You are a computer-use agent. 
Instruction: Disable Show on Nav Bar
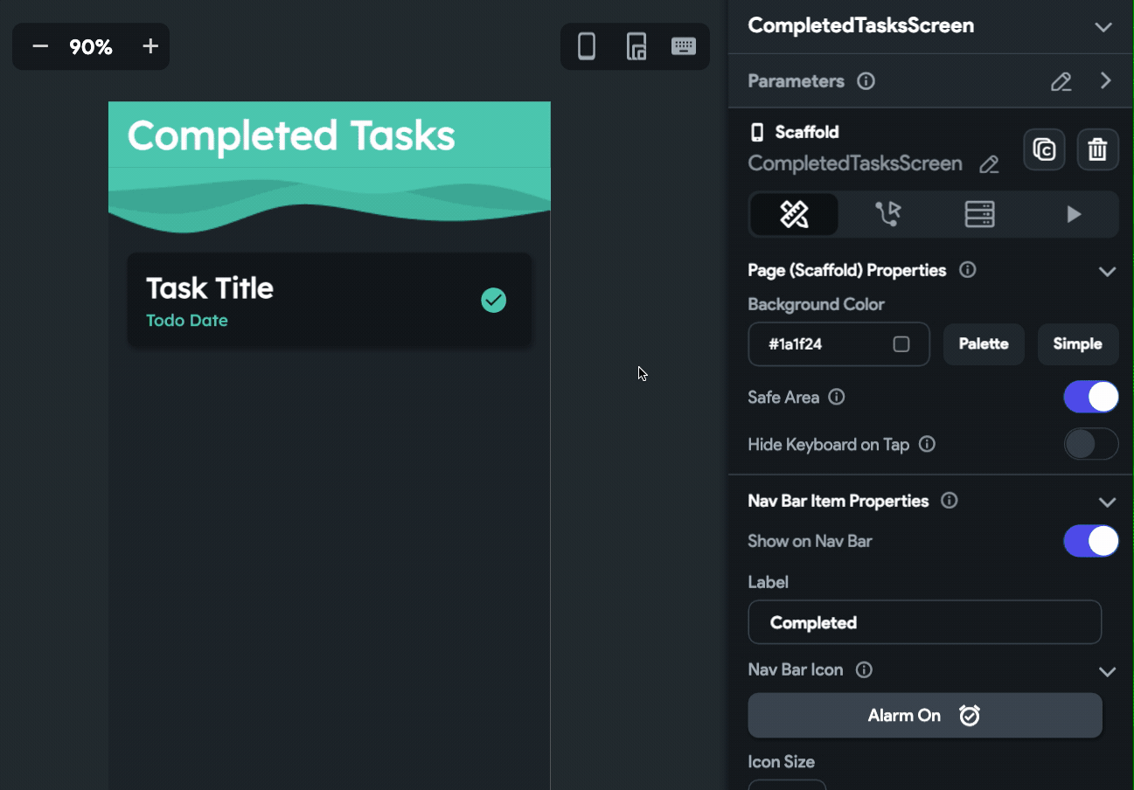pos(1090,541)
